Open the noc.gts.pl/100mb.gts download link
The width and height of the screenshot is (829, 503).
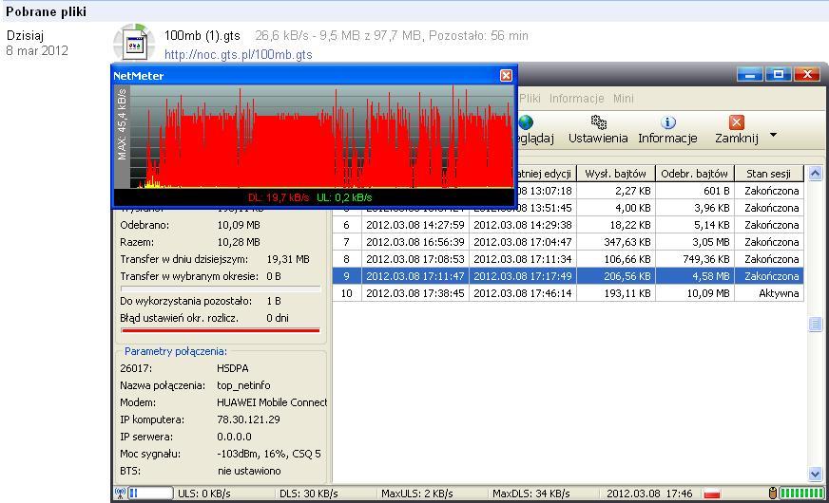pyautogui.click(x=238, y=55)
